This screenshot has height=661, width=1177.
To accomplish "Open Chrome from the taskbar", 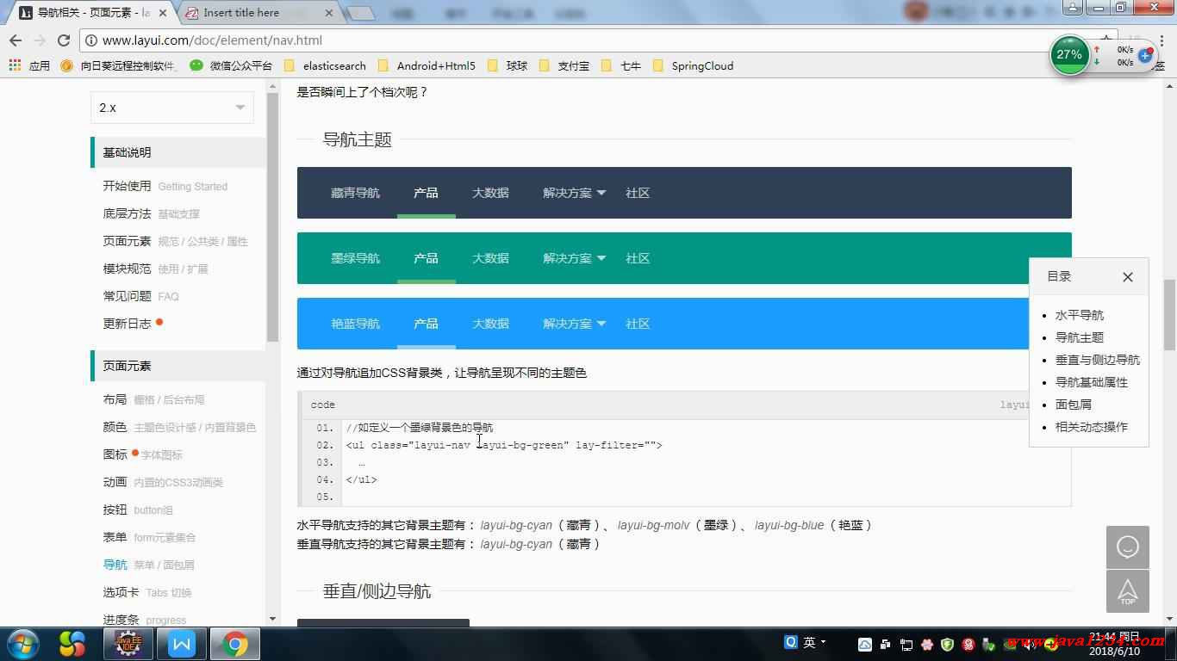I will click(x=235, y=644).
